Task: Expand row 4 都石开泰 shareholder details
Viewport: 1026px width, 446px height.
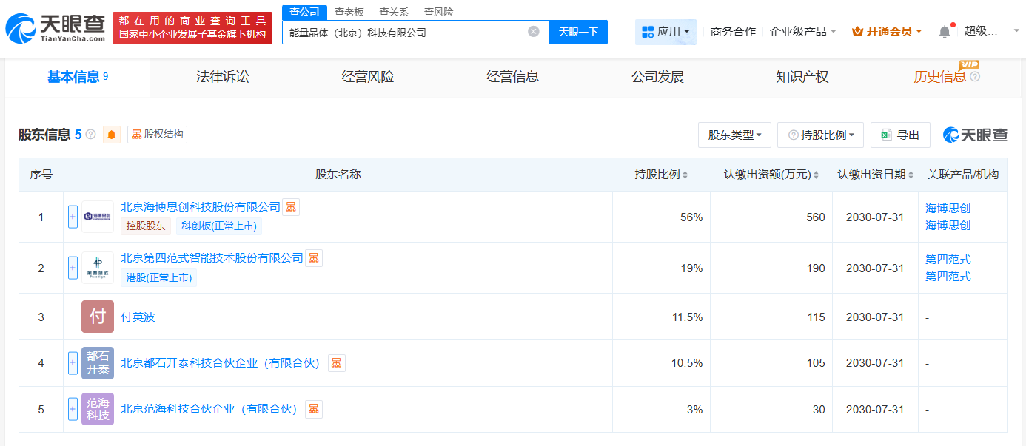Action: click(73, 363)
